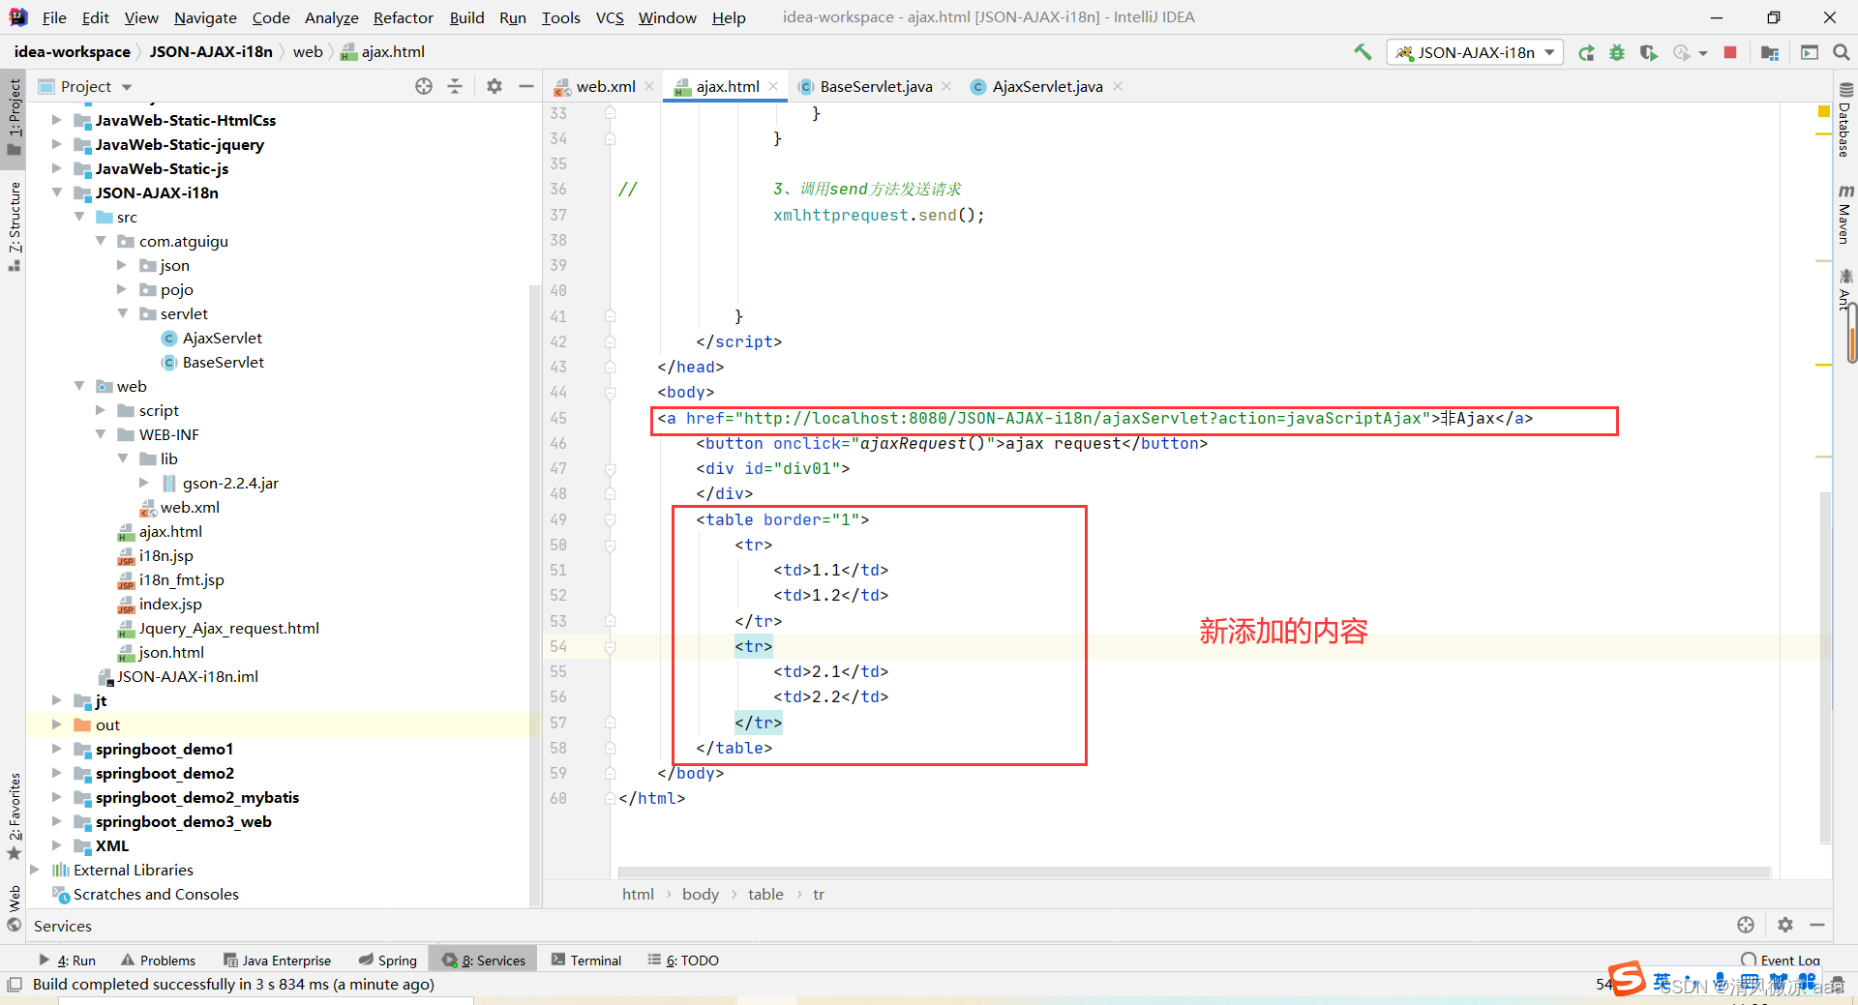The height and width of the screenshot is (1005, 1858).
Task: Open the JSON-AJAX-i18n run configuration dropdown
Action: (x=1475, y=52)
